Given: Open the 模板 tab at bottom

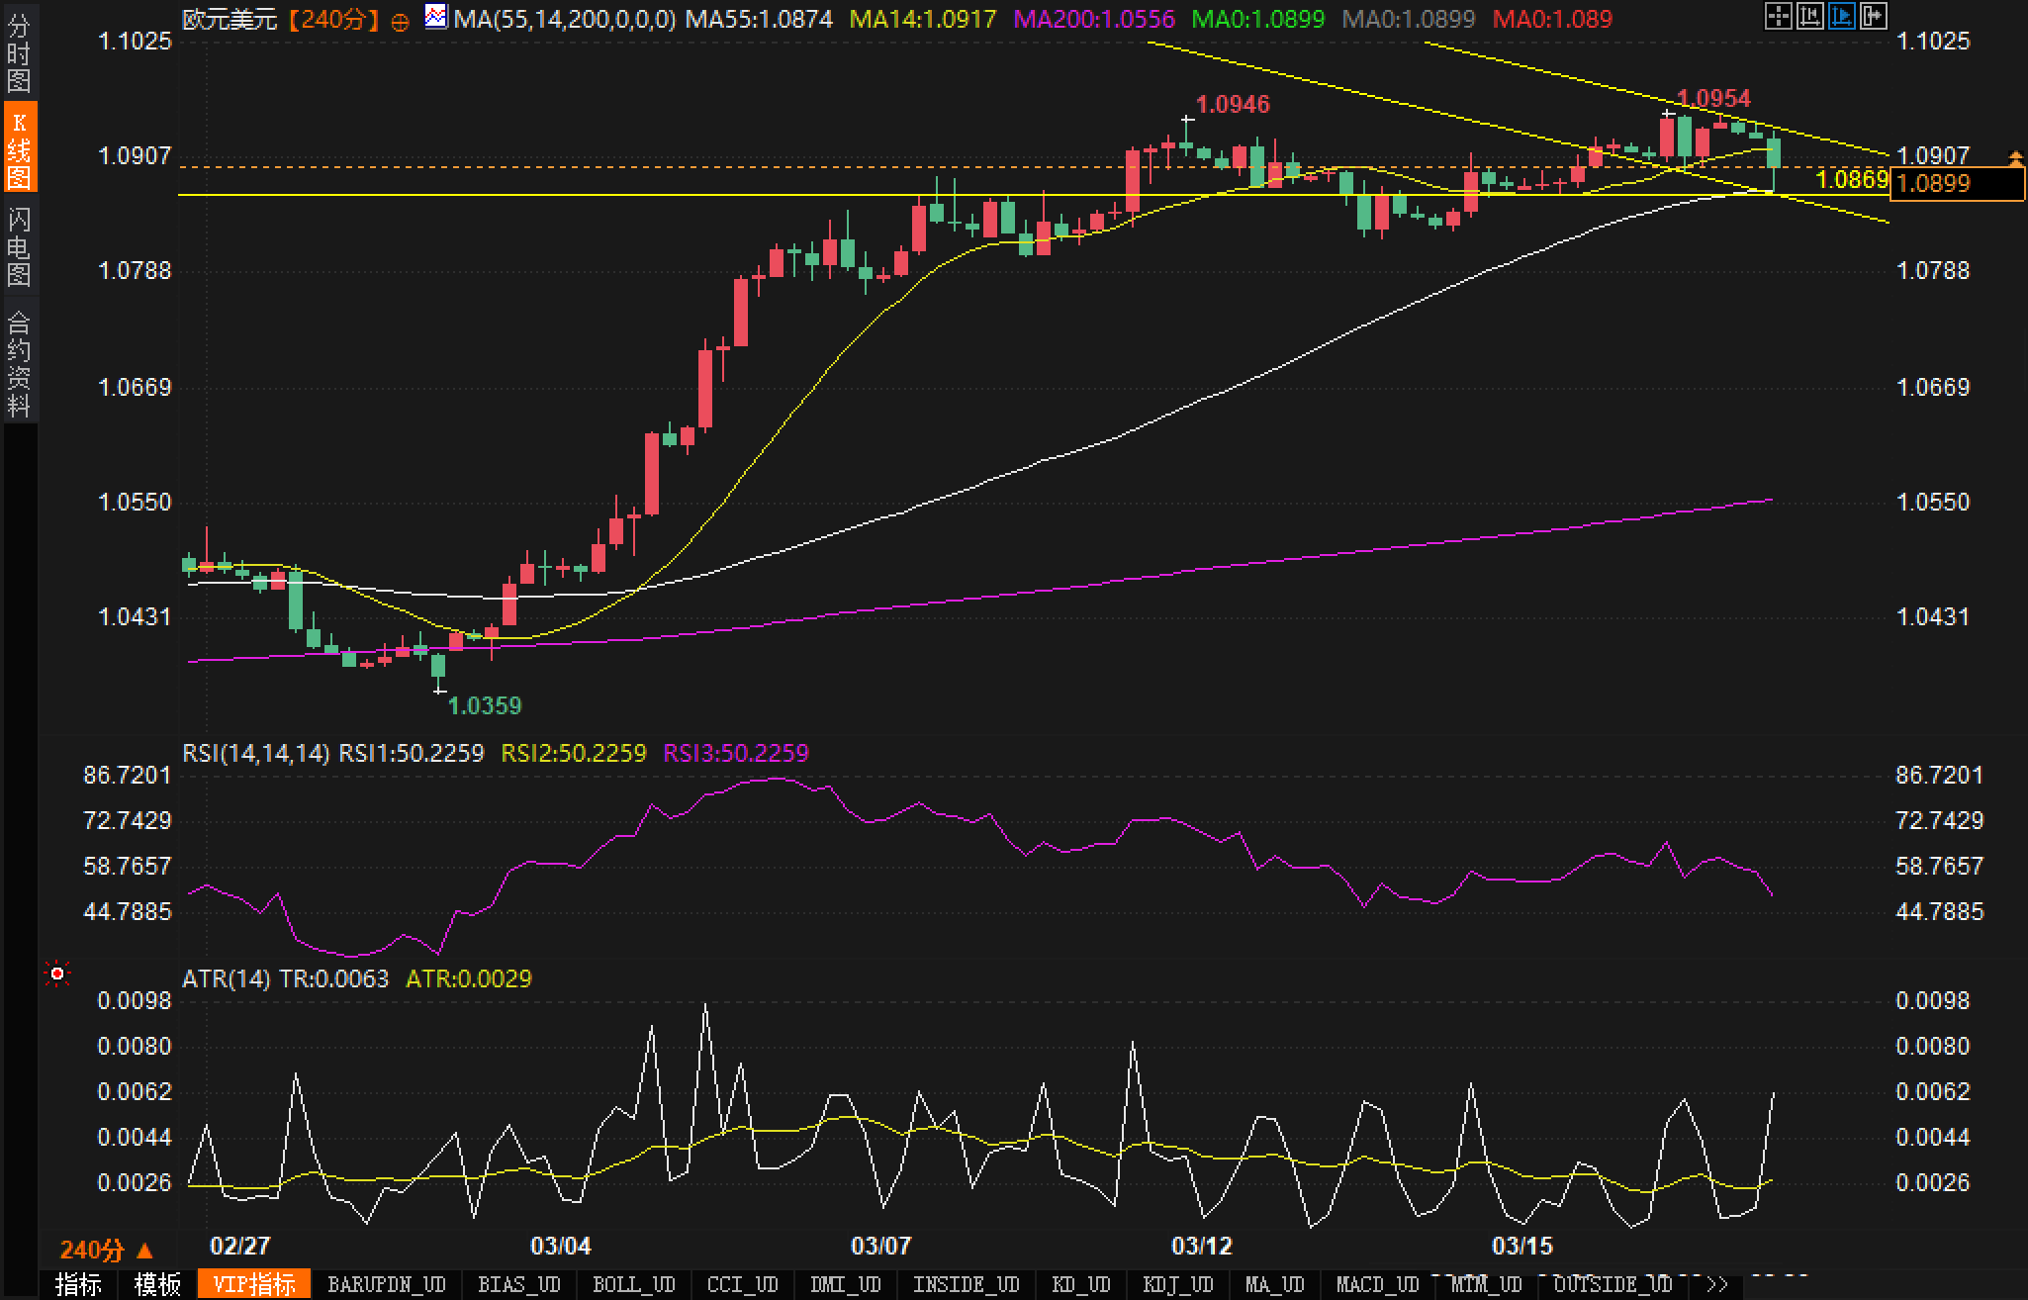Looking at the screenshot, I should pos(157,1285).
